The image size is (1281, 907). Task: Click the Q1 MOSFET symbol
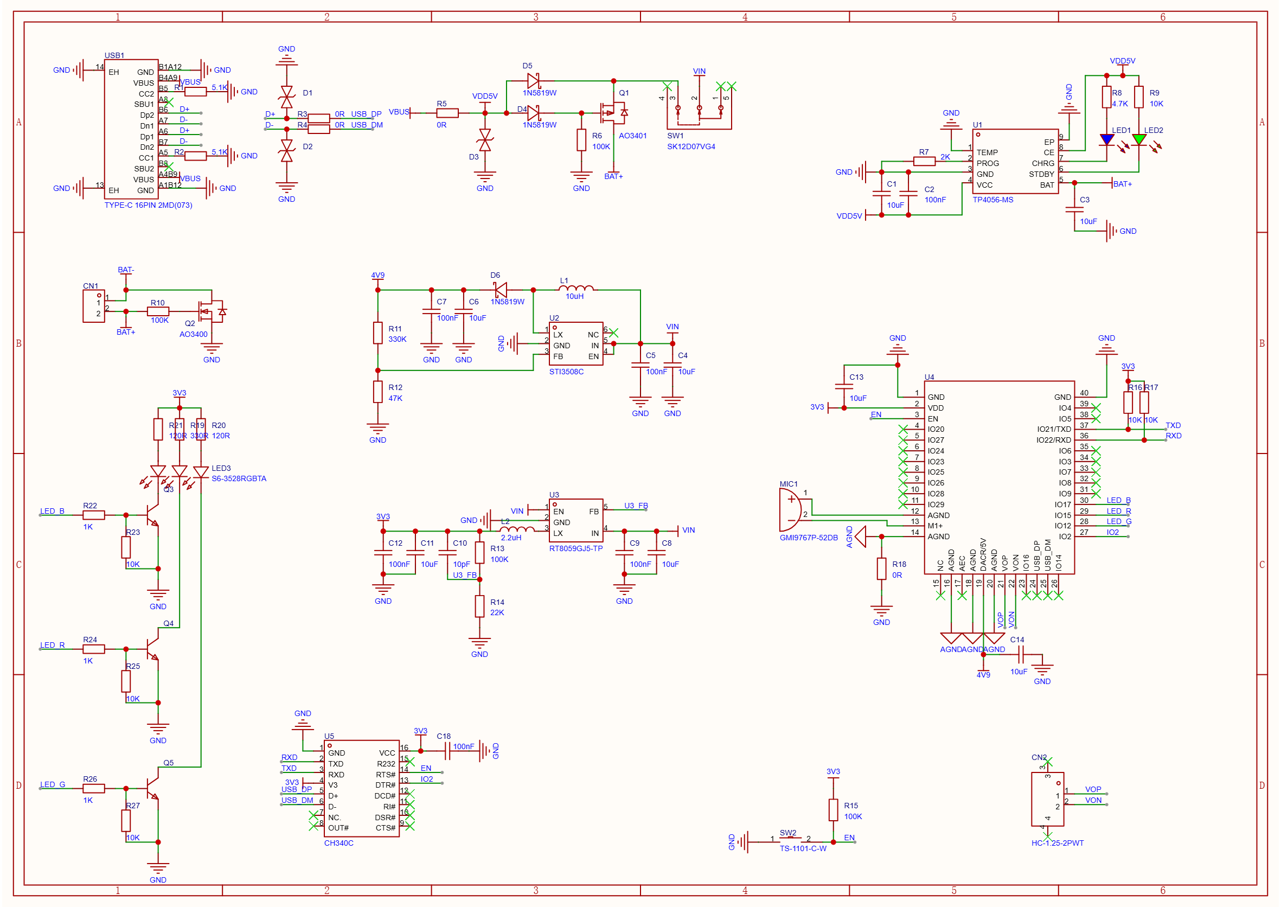pos(614,112)
